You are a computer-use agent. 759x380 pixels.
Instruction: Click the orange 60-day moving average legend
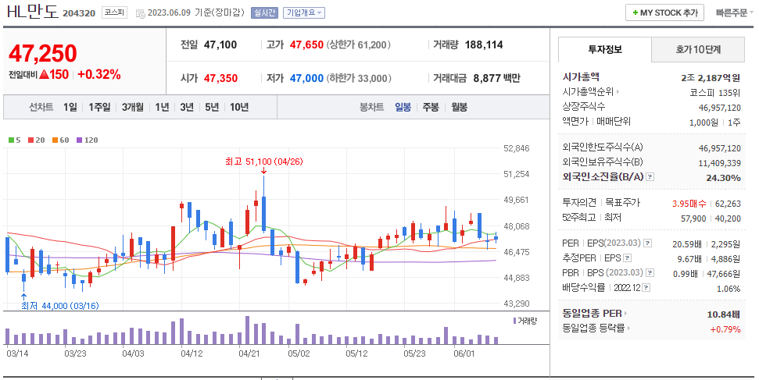pos(60,140)
